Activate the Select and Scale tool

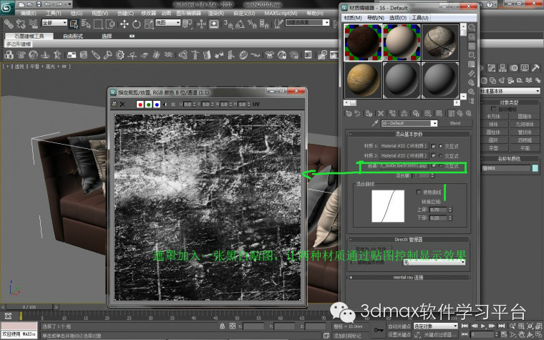pyautogui.click(x=149, y=24)
